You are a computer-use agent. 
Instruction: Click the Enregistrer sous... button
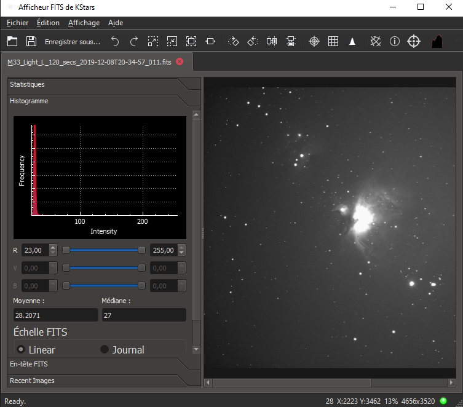point(72,41)
